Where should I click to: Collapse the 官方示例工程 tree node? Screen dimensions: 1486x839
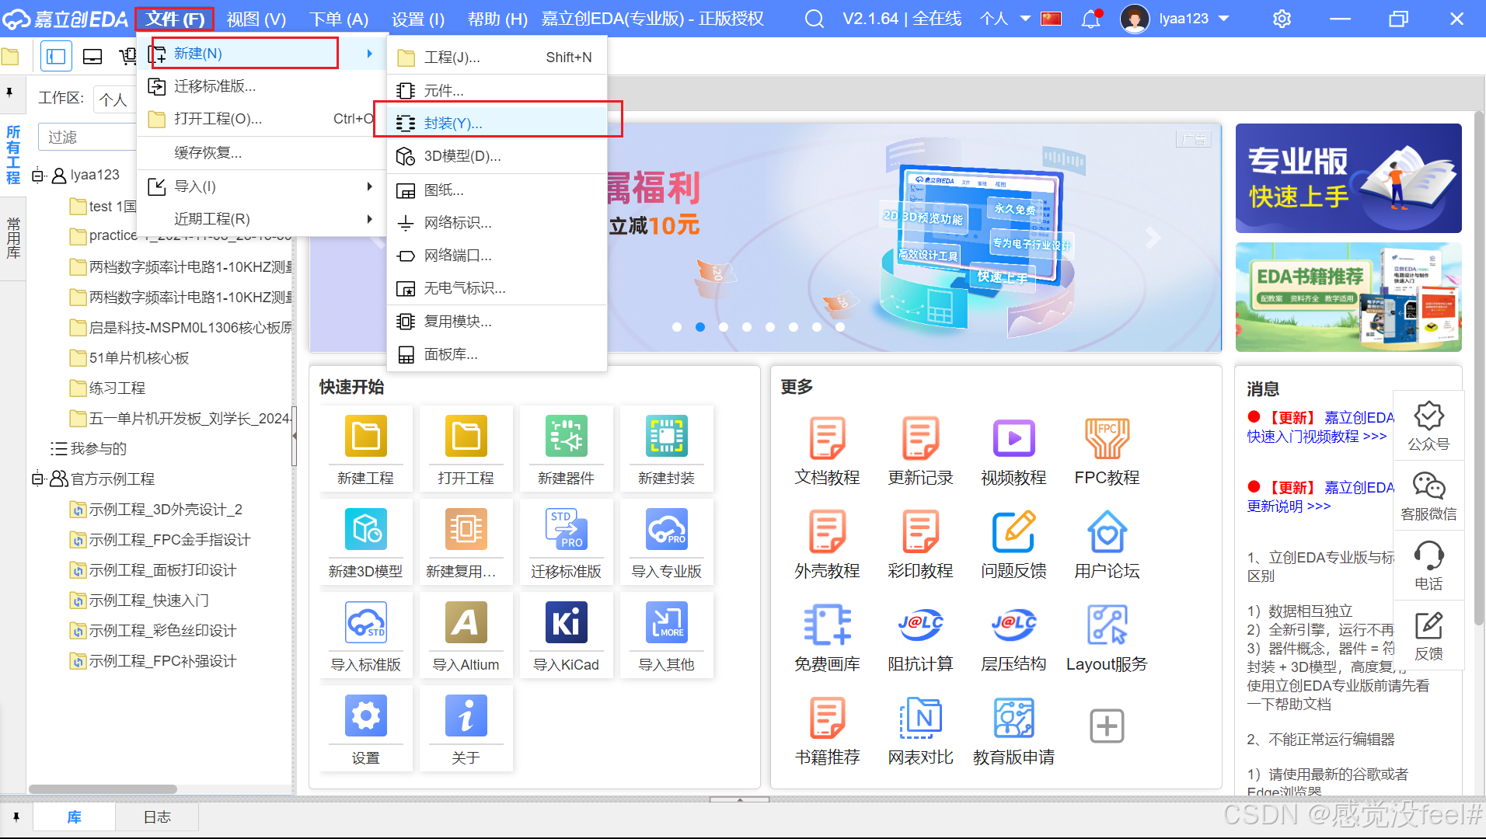pos(37,479)
